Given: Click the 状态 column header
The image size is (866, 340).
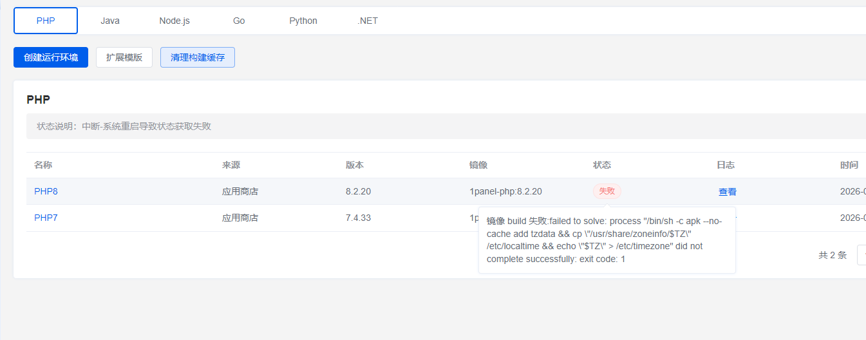Looking at the screenshot, I should [x=602, y=165].
